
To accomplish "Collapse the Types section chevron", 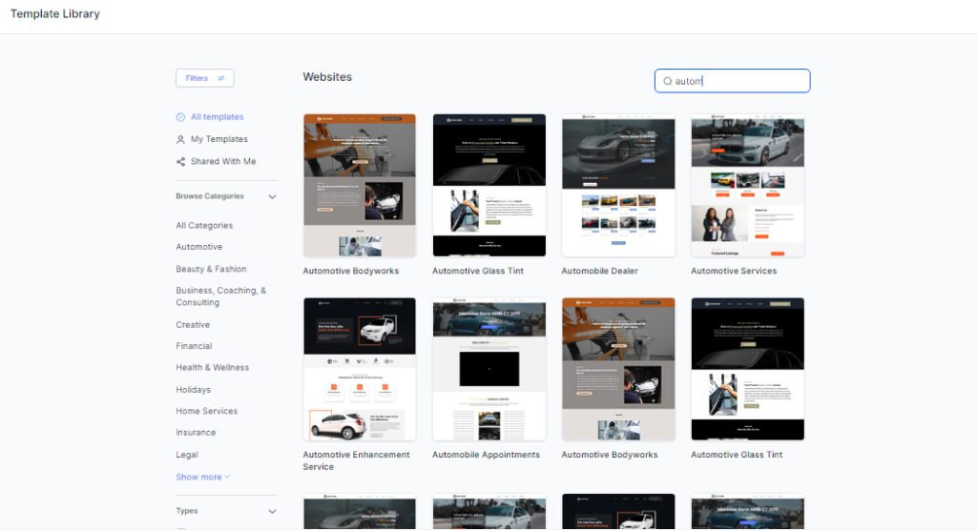I will coord(272,511).
